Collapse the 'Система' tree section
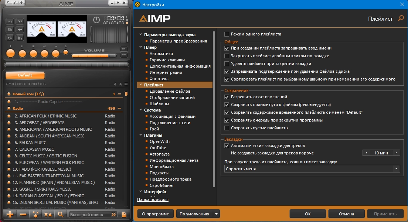 pos(140,110)
